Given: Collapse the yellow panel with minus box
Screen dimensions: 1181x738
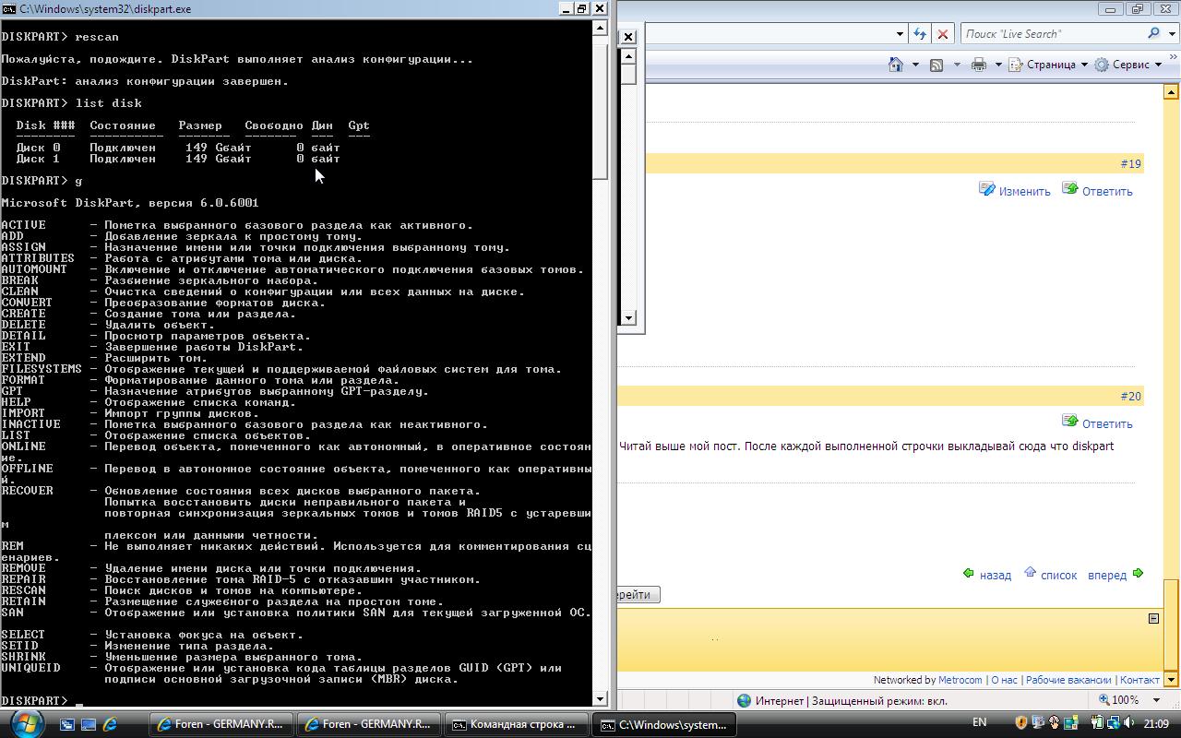Looking at the screenshot, I should [x=1153, y=618].
